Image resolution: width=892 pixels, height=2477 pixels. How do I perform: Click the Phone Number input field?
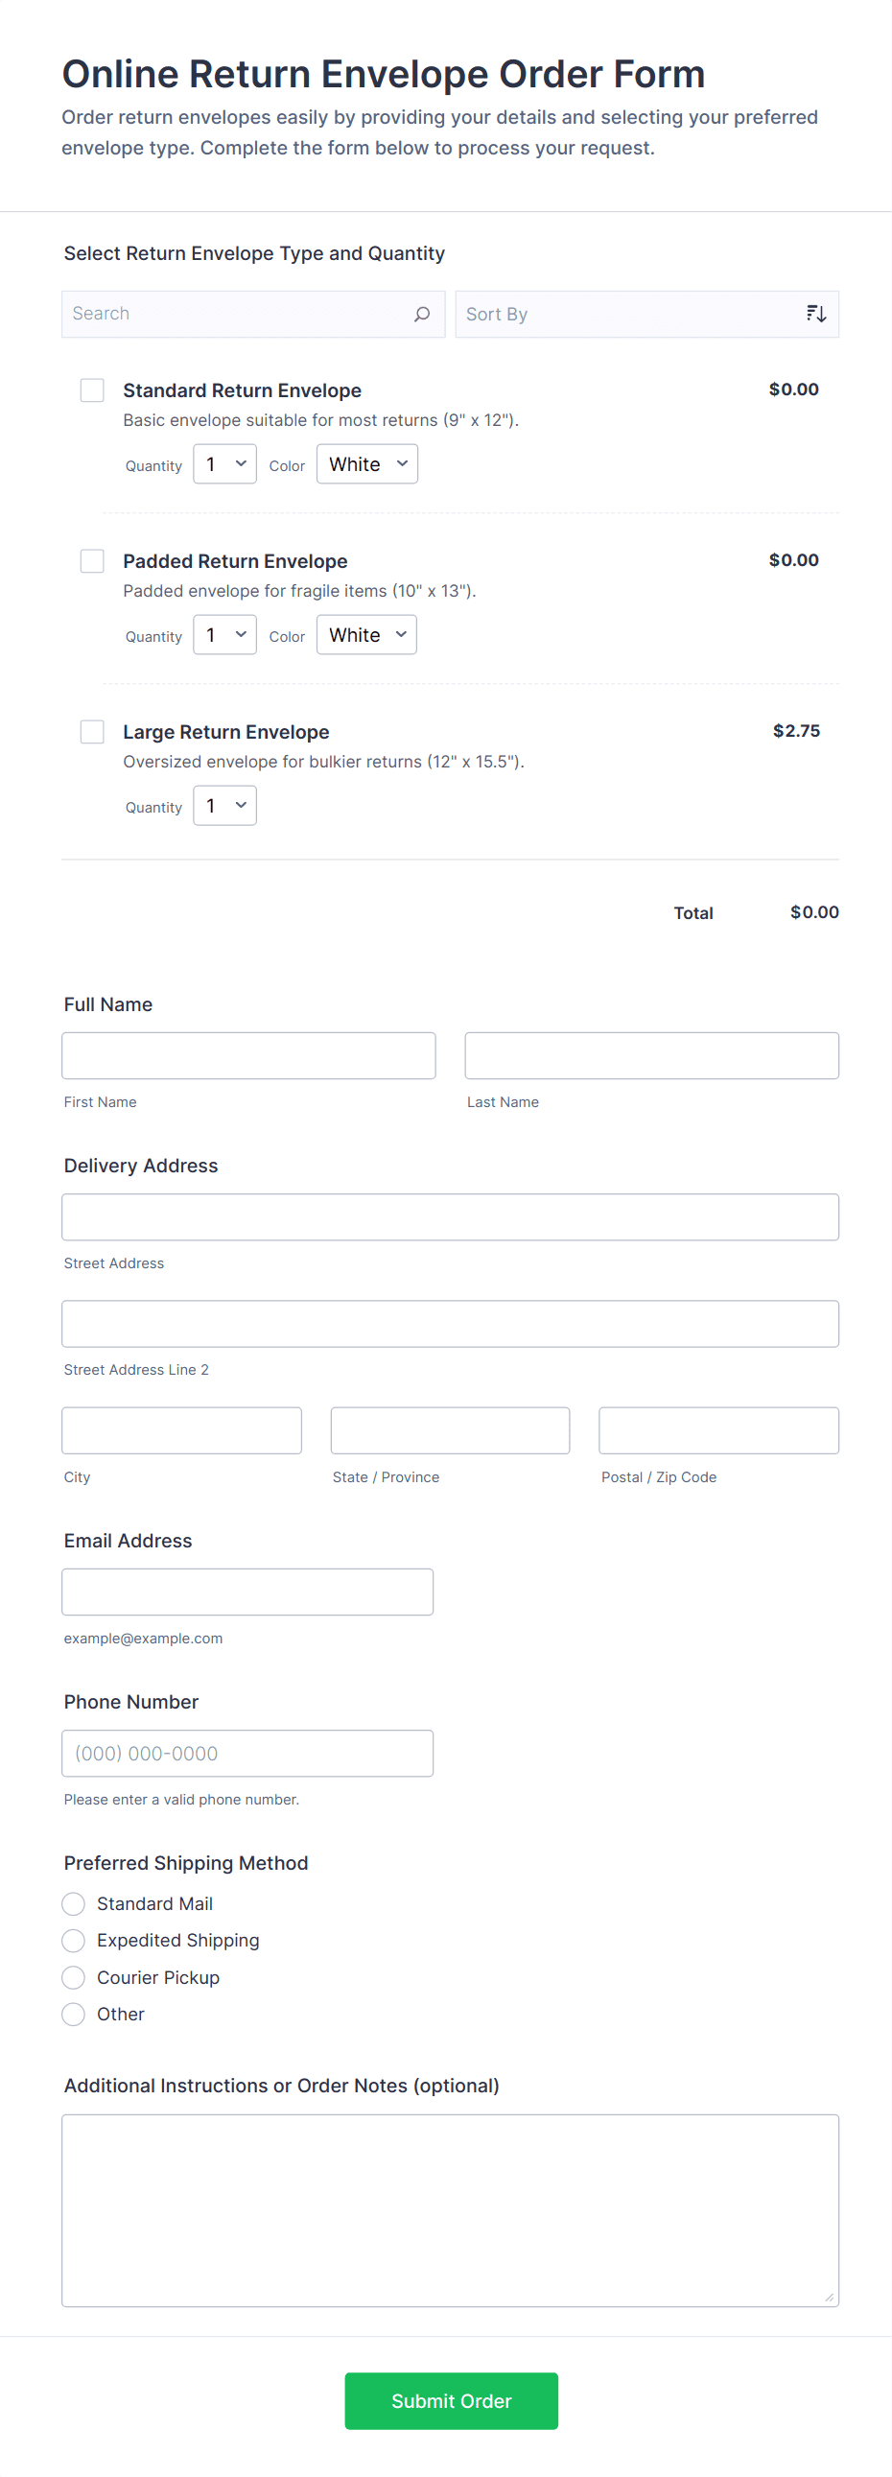click(x=248, y=1753)
